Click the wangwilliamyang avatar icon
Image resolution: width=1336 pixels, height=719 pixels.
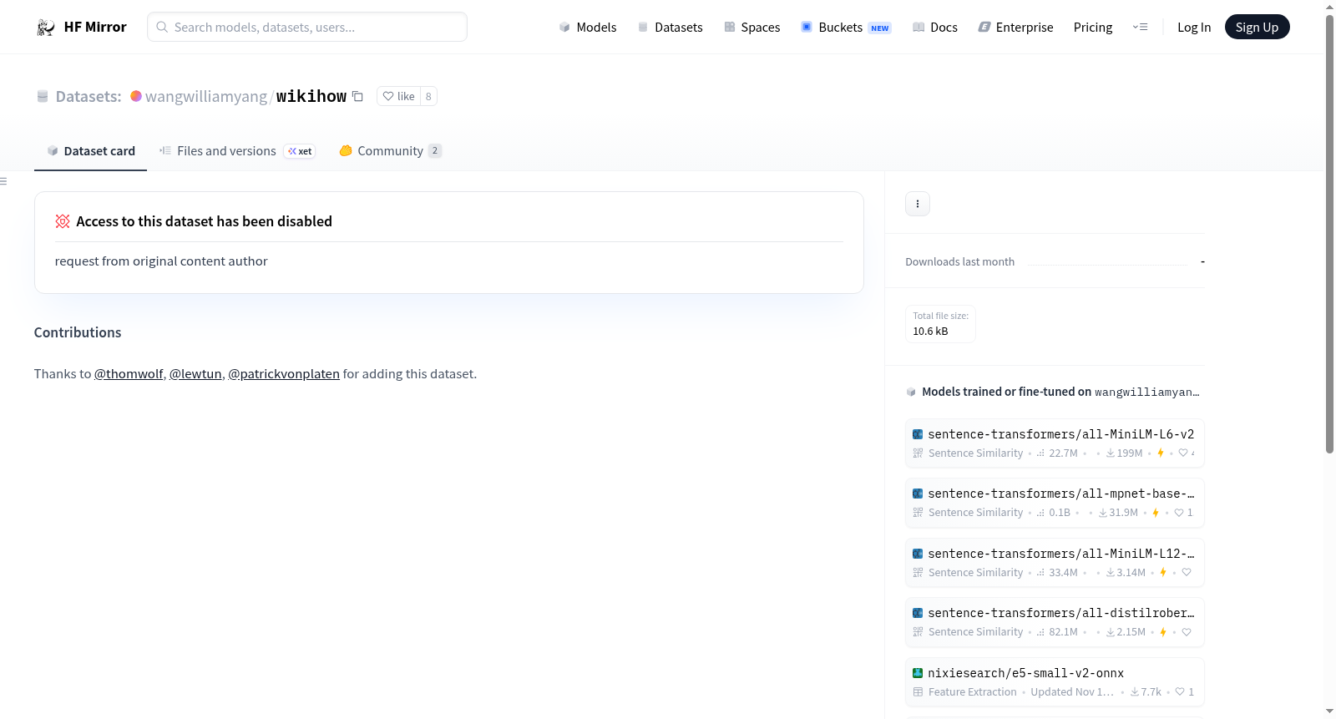click(x=136, y=96)
